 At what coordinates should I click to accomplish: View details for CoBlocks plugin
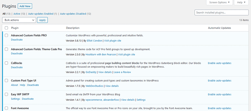(105, 72)
